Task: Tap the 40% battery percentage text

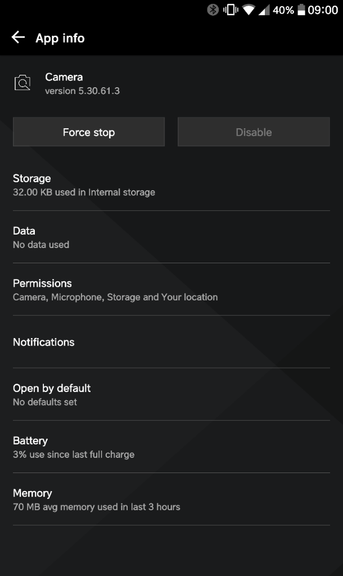Action: (283, 10)
